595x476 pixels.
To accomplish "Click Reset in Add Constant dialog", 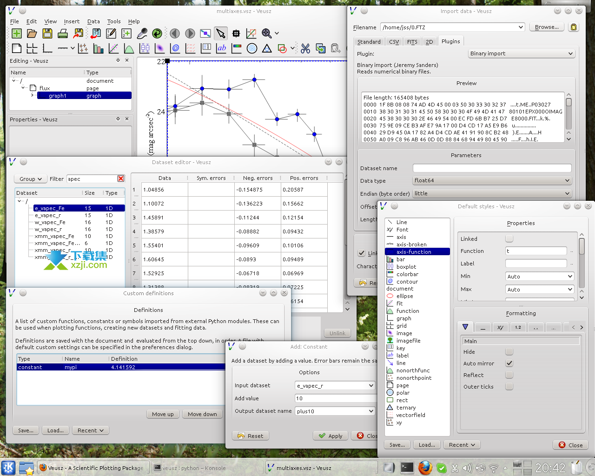I will click(251, 436).
